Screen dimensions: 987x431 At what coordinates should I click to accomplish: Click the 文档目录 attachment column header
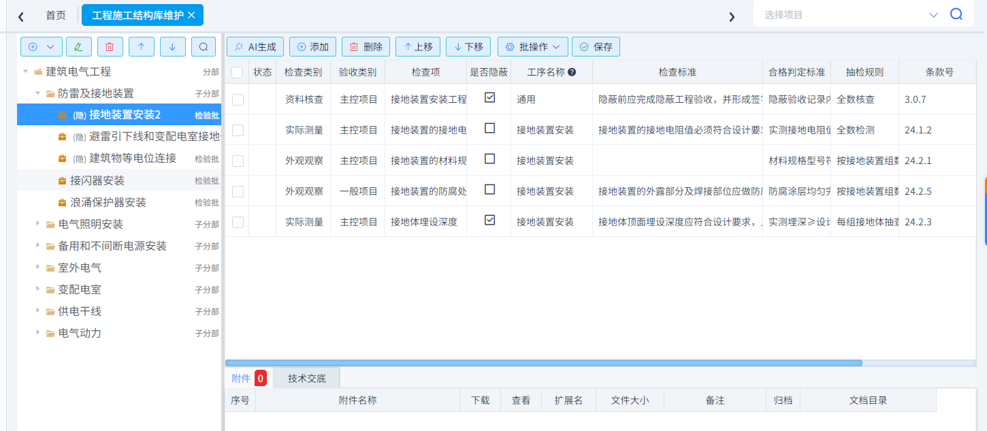[x=868, y=400]
